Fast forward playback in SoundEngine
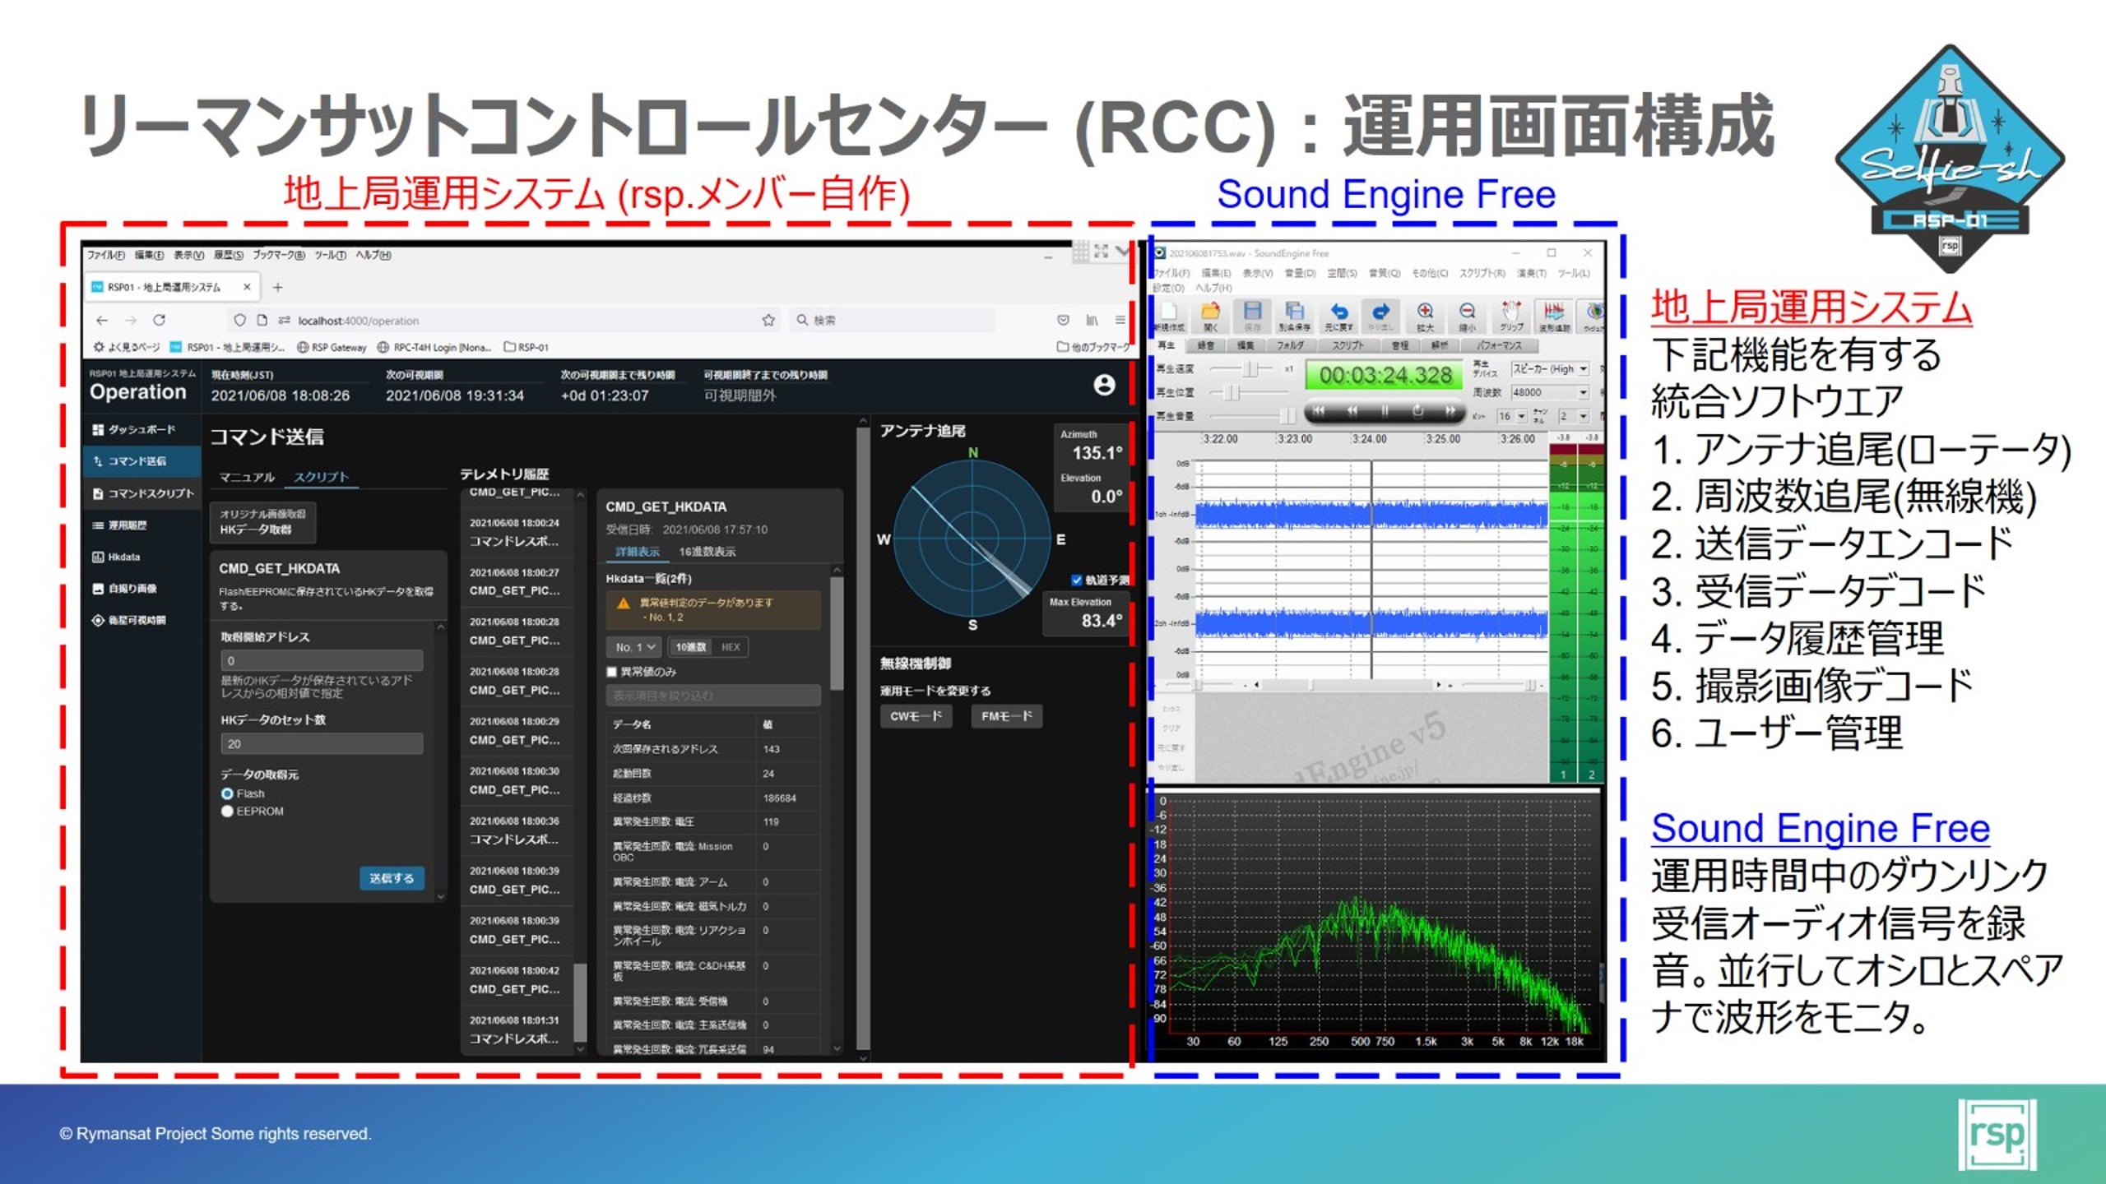2106x1184 pixels. click(1450, 410)
